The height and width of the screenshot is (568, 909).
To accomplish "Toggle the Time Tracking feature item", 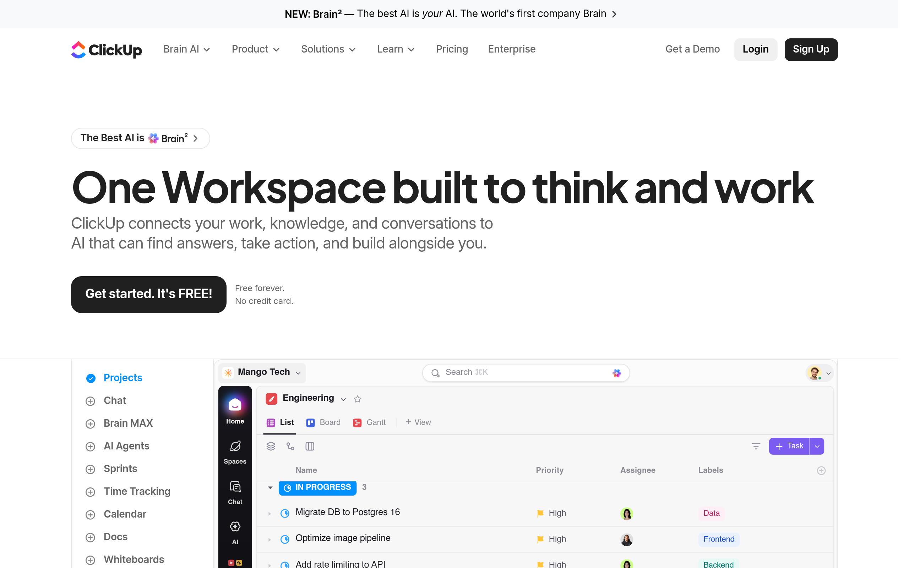I will click(x=128, y=492).
